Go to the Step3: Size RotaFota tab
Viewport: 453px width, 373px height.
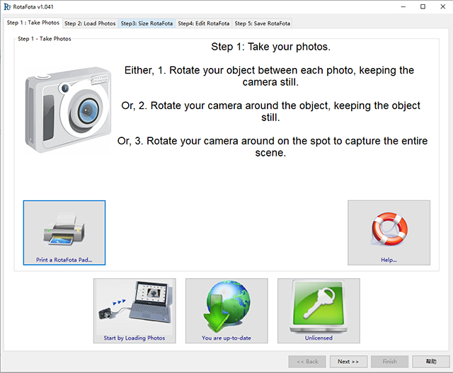[147, 23]
